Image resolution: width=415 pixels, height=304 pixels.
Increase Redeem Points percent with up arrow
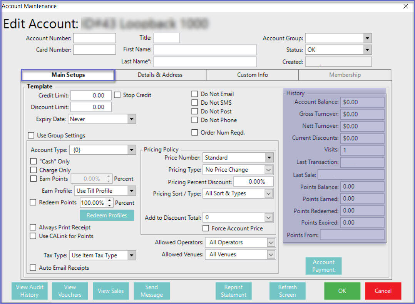coord(110,200)
